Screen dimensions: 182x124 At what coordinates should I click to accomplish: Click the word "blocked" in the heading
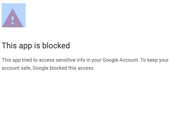coord(56,45)
